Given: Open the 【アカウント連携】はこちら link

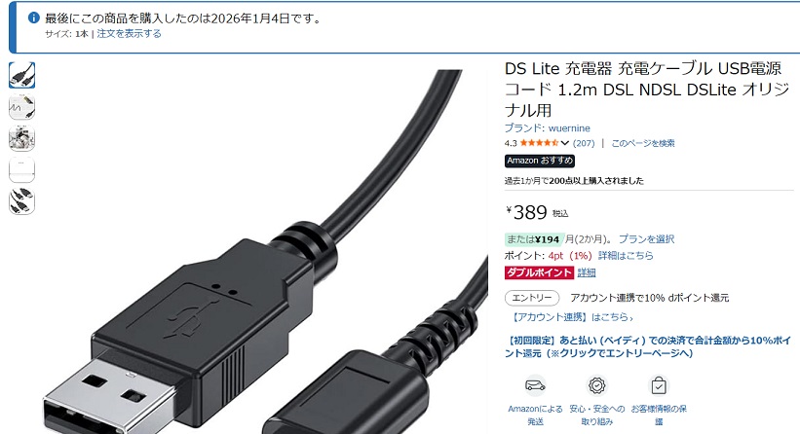Looking at the screenshot, I should 571,317.
